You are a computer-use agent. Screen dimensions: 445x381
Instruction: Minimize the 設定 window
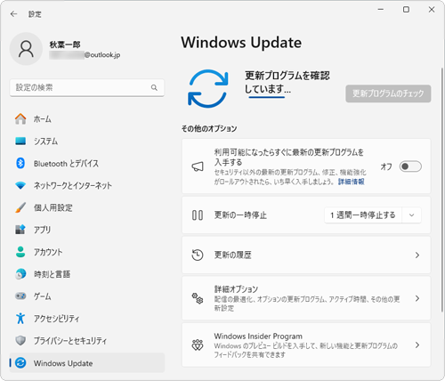tap(381, 10)
